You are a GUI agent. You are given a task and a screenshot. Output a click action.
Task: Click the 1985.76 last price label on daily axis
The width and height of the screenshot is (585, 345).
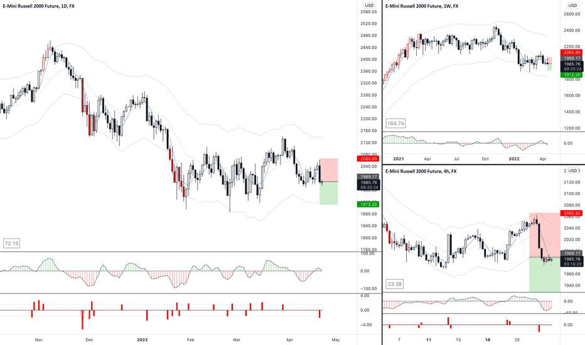pos(368,183)
